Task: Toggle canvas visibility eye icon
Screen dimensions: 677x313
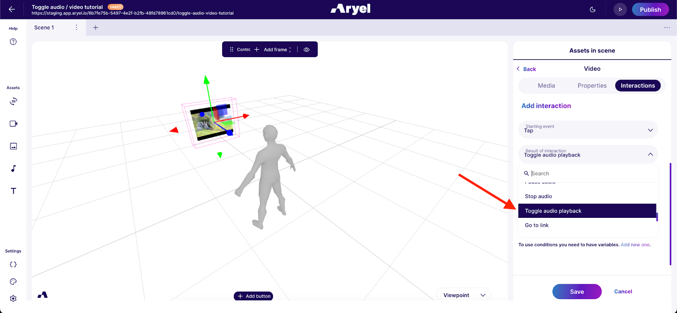Action: coord(307,49)
